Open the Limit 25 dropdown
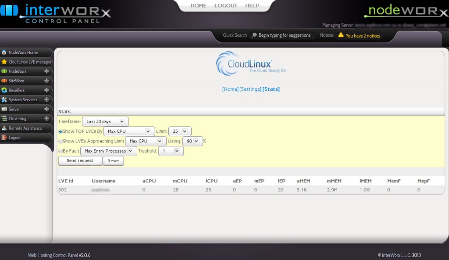The width and height of the screenshot is (449, 260). click(x=179, y=132)
